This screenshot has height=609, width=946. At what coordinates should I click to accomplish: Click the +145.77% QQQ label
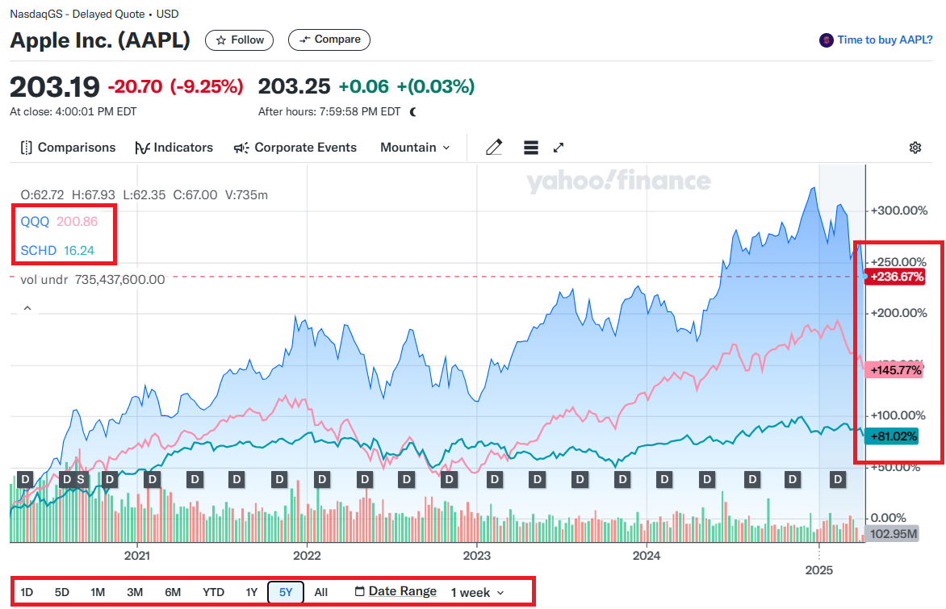(x=894, y=370)
